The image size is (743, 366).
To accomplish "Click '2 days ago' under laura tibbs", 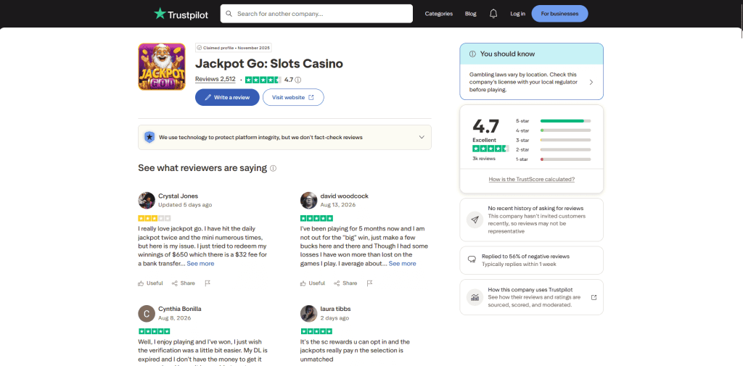I will (334, 318).
